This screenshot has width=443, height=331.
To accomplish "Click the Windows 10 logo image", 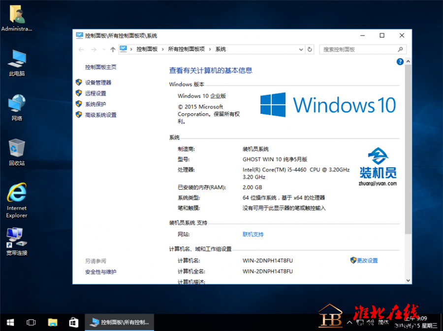I will [x=328, y=105].
